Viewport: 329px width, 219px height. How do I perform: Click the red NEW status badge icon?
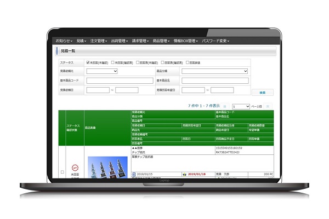click(75, 168)
